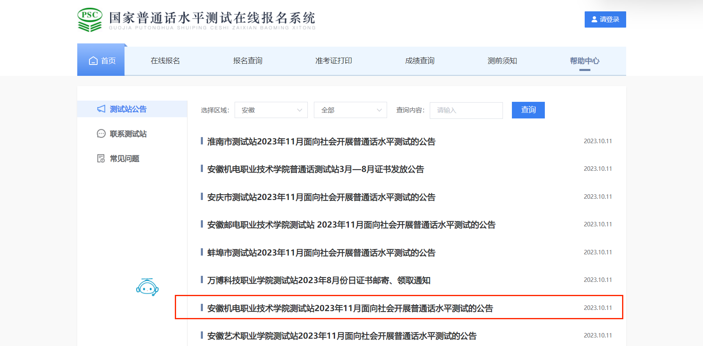Go to 报名查询 page
The image size is (703, 346).
tap(248, 61)
